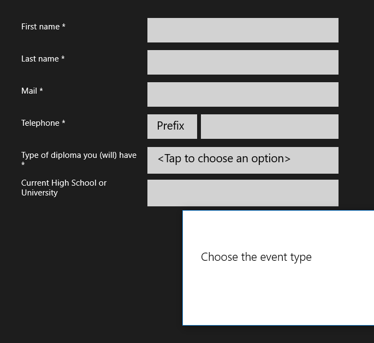Select the Mail input field
Image resolution: width=374 pixels, height=343 pixels.
point(242,94)
